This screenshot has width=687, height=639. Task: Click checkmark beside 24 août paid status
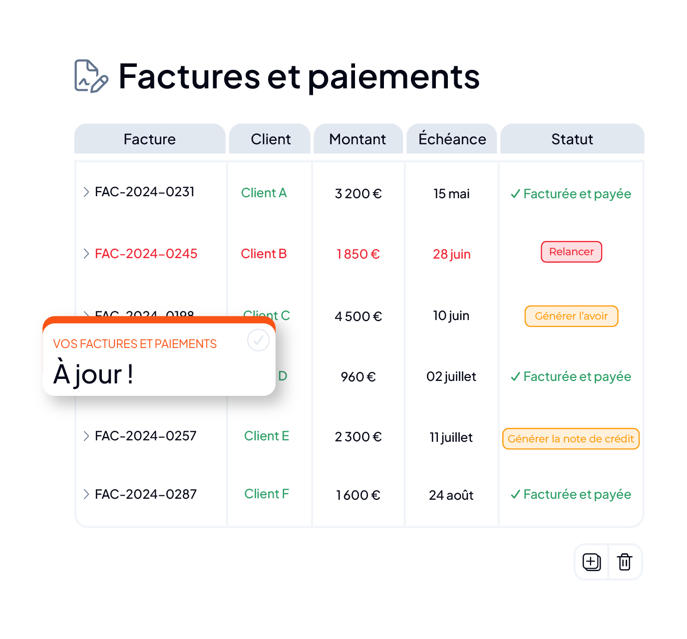tap(516, 494)
